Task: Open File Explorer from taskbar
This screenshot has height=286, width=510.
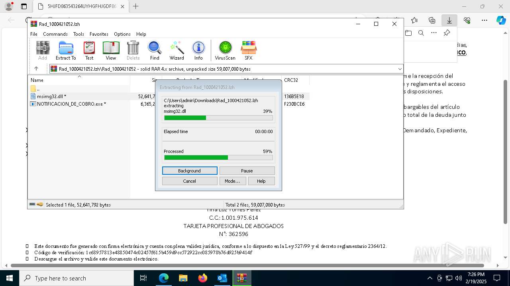Action: (183, 278)
